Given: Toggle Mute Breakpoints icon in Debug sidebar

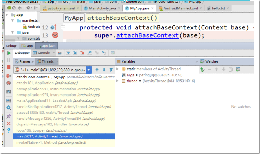Looking at the screenshot, I should pos(9,83).
